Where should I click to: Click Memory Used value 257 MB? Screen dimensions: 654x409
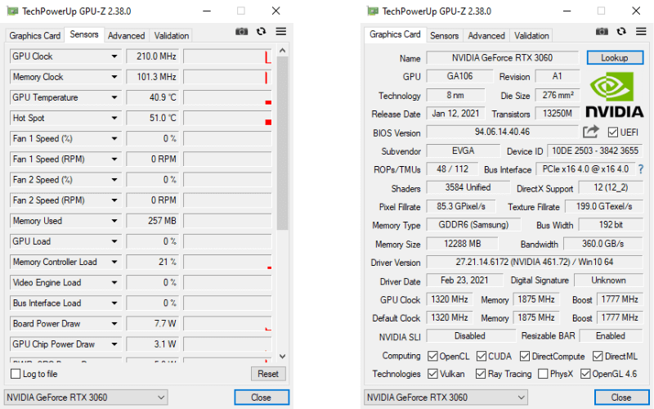152,221
